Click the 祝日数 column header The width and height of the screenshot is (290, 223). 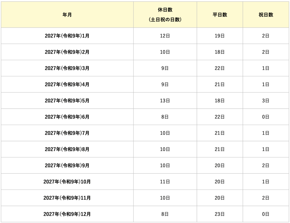click(266, 15)
